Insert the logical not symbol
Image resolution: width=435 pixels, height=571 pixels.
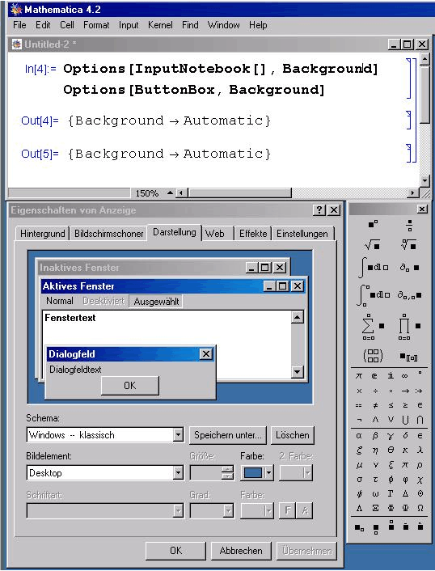point(359,421)
